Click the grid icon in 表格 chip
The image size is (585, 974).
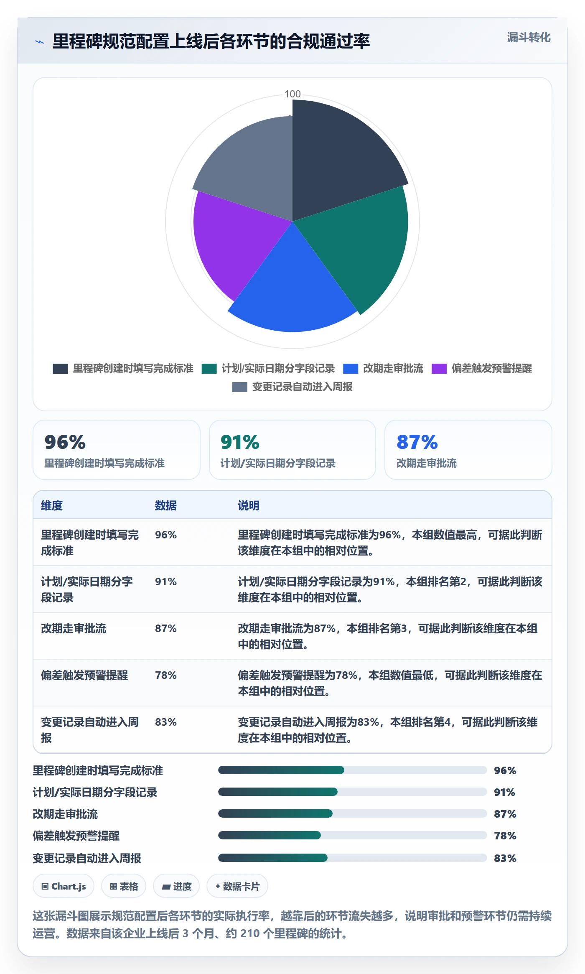coord(113,886)
